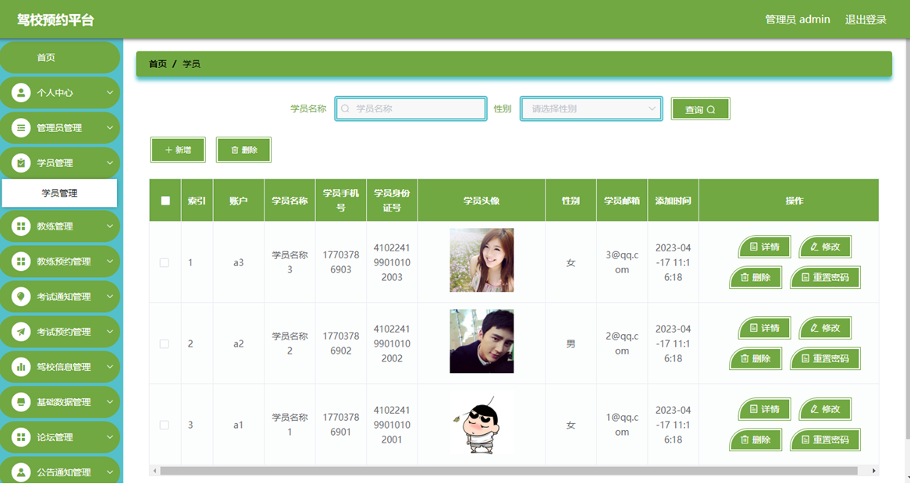Click the 考试通知管理 bulb icon
The width and height of the screenshot is (910, 484).
[21, 297]
